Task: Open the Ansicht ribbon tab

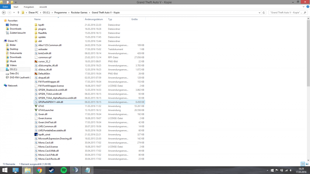Action: 43,7
